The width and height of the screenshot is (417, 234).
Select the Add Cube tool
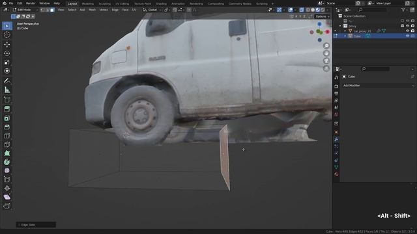pos(7,99)
